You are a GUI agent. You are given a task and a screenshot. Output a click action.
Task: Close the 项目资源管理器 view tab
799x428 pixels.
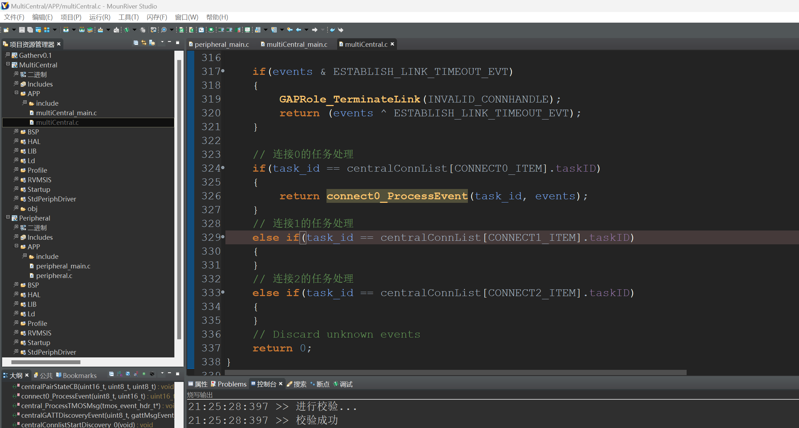click(x=59, y=44)
